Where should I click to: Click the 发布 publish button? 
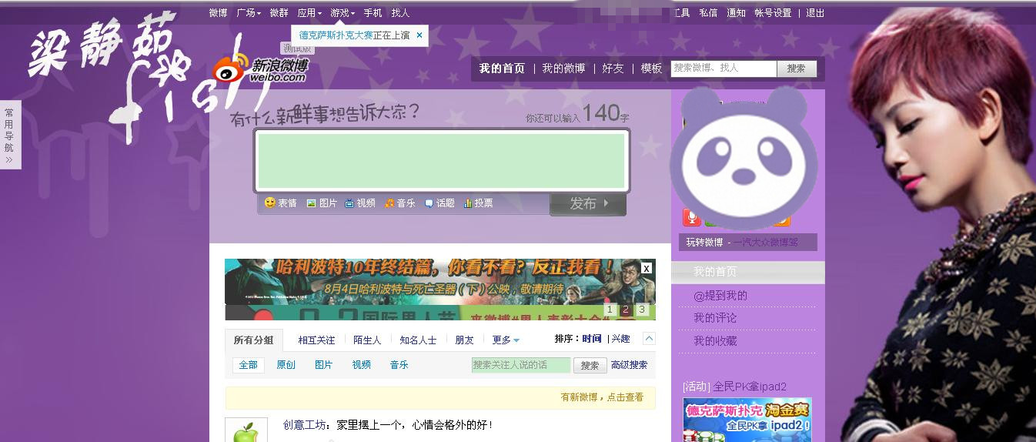588,203
